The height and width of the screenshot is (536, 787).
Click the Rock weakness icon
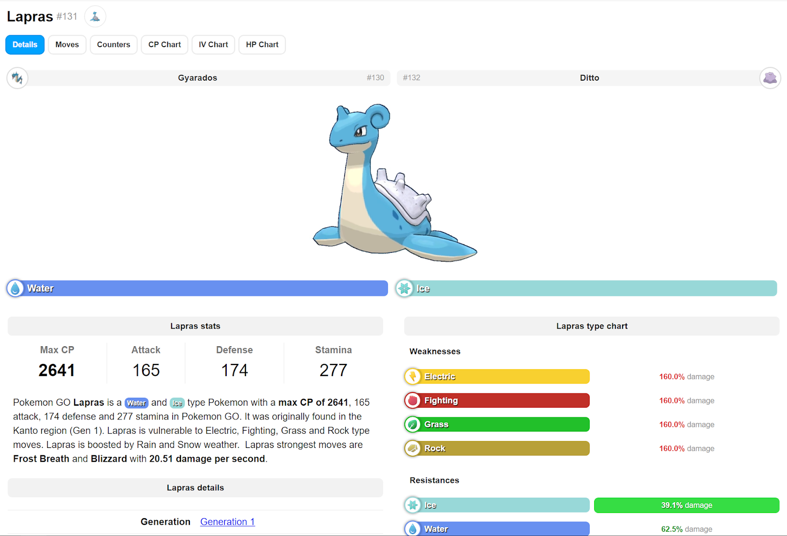pyautogui.click(x=413, y=448)
